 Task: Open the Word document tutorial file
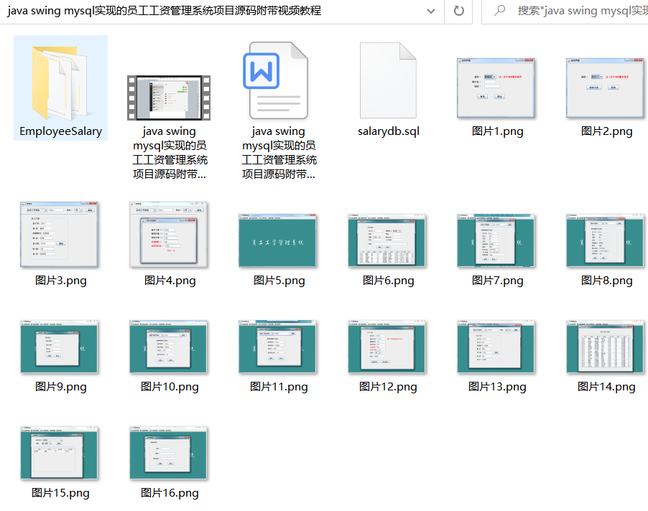(278, 80)
